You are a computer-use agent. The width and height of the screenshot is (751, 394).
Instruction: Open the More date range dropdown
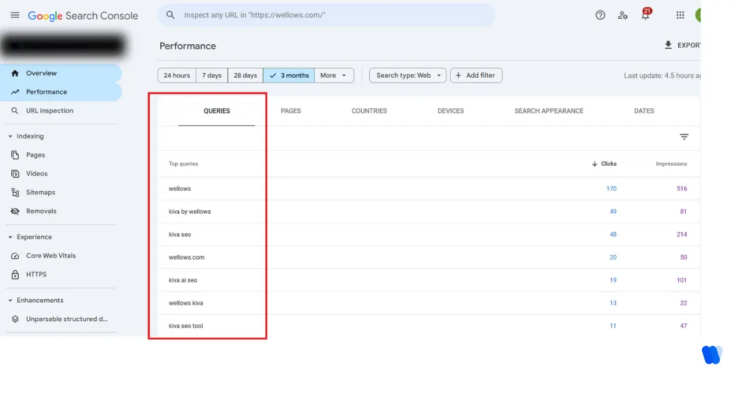334,75
